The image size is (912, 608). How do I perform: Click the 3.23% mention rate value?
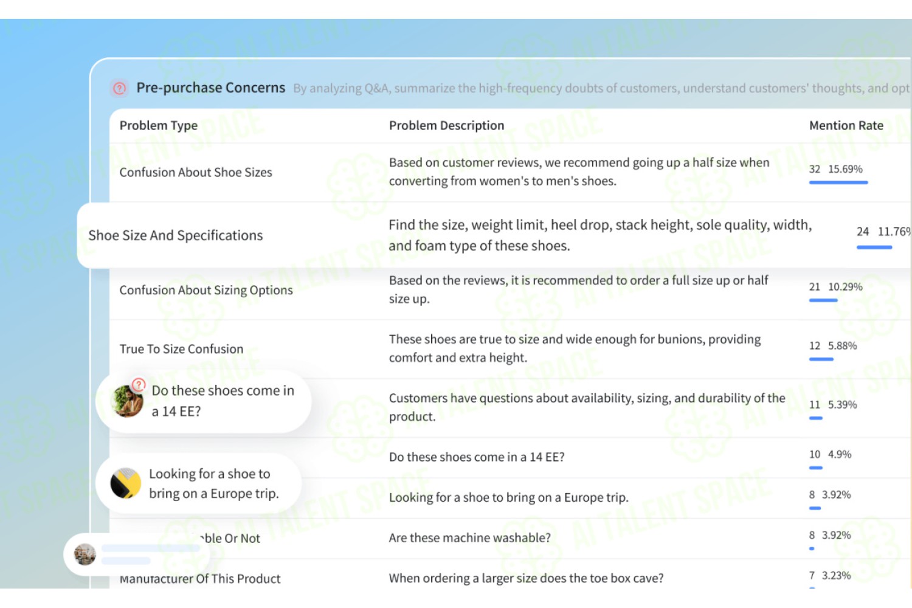837,576
